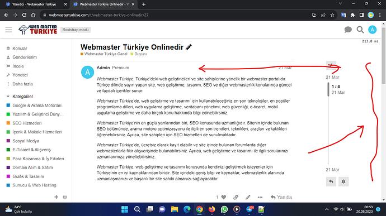Open Yazılım & Geliştirici Dünyası category
The height and width of the screenshot is (216, 386).
(38, 114)
